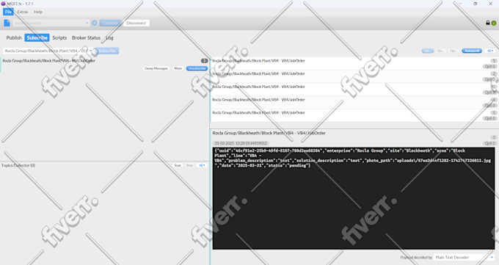Screen dimensions: 499x265
Task: Select received message number 4
Action: tap(354, 103)
